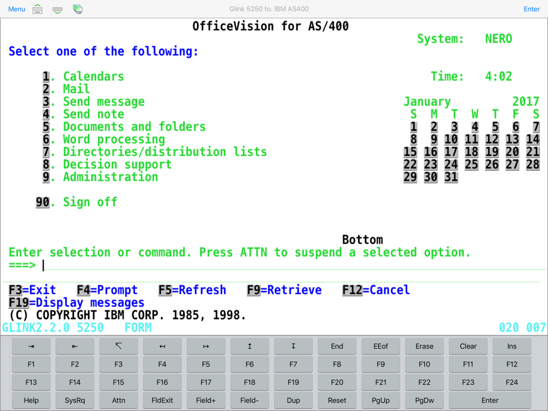This screenshot has height=411, width=548.
Task: Click the tab forward arrow key
Action: [31, 346]
